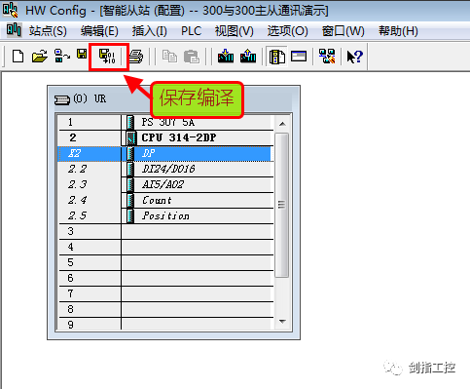Click the module icon of PS 307 5A
The width and height of the screenshot is (470, 389).
tap(130, 122)
